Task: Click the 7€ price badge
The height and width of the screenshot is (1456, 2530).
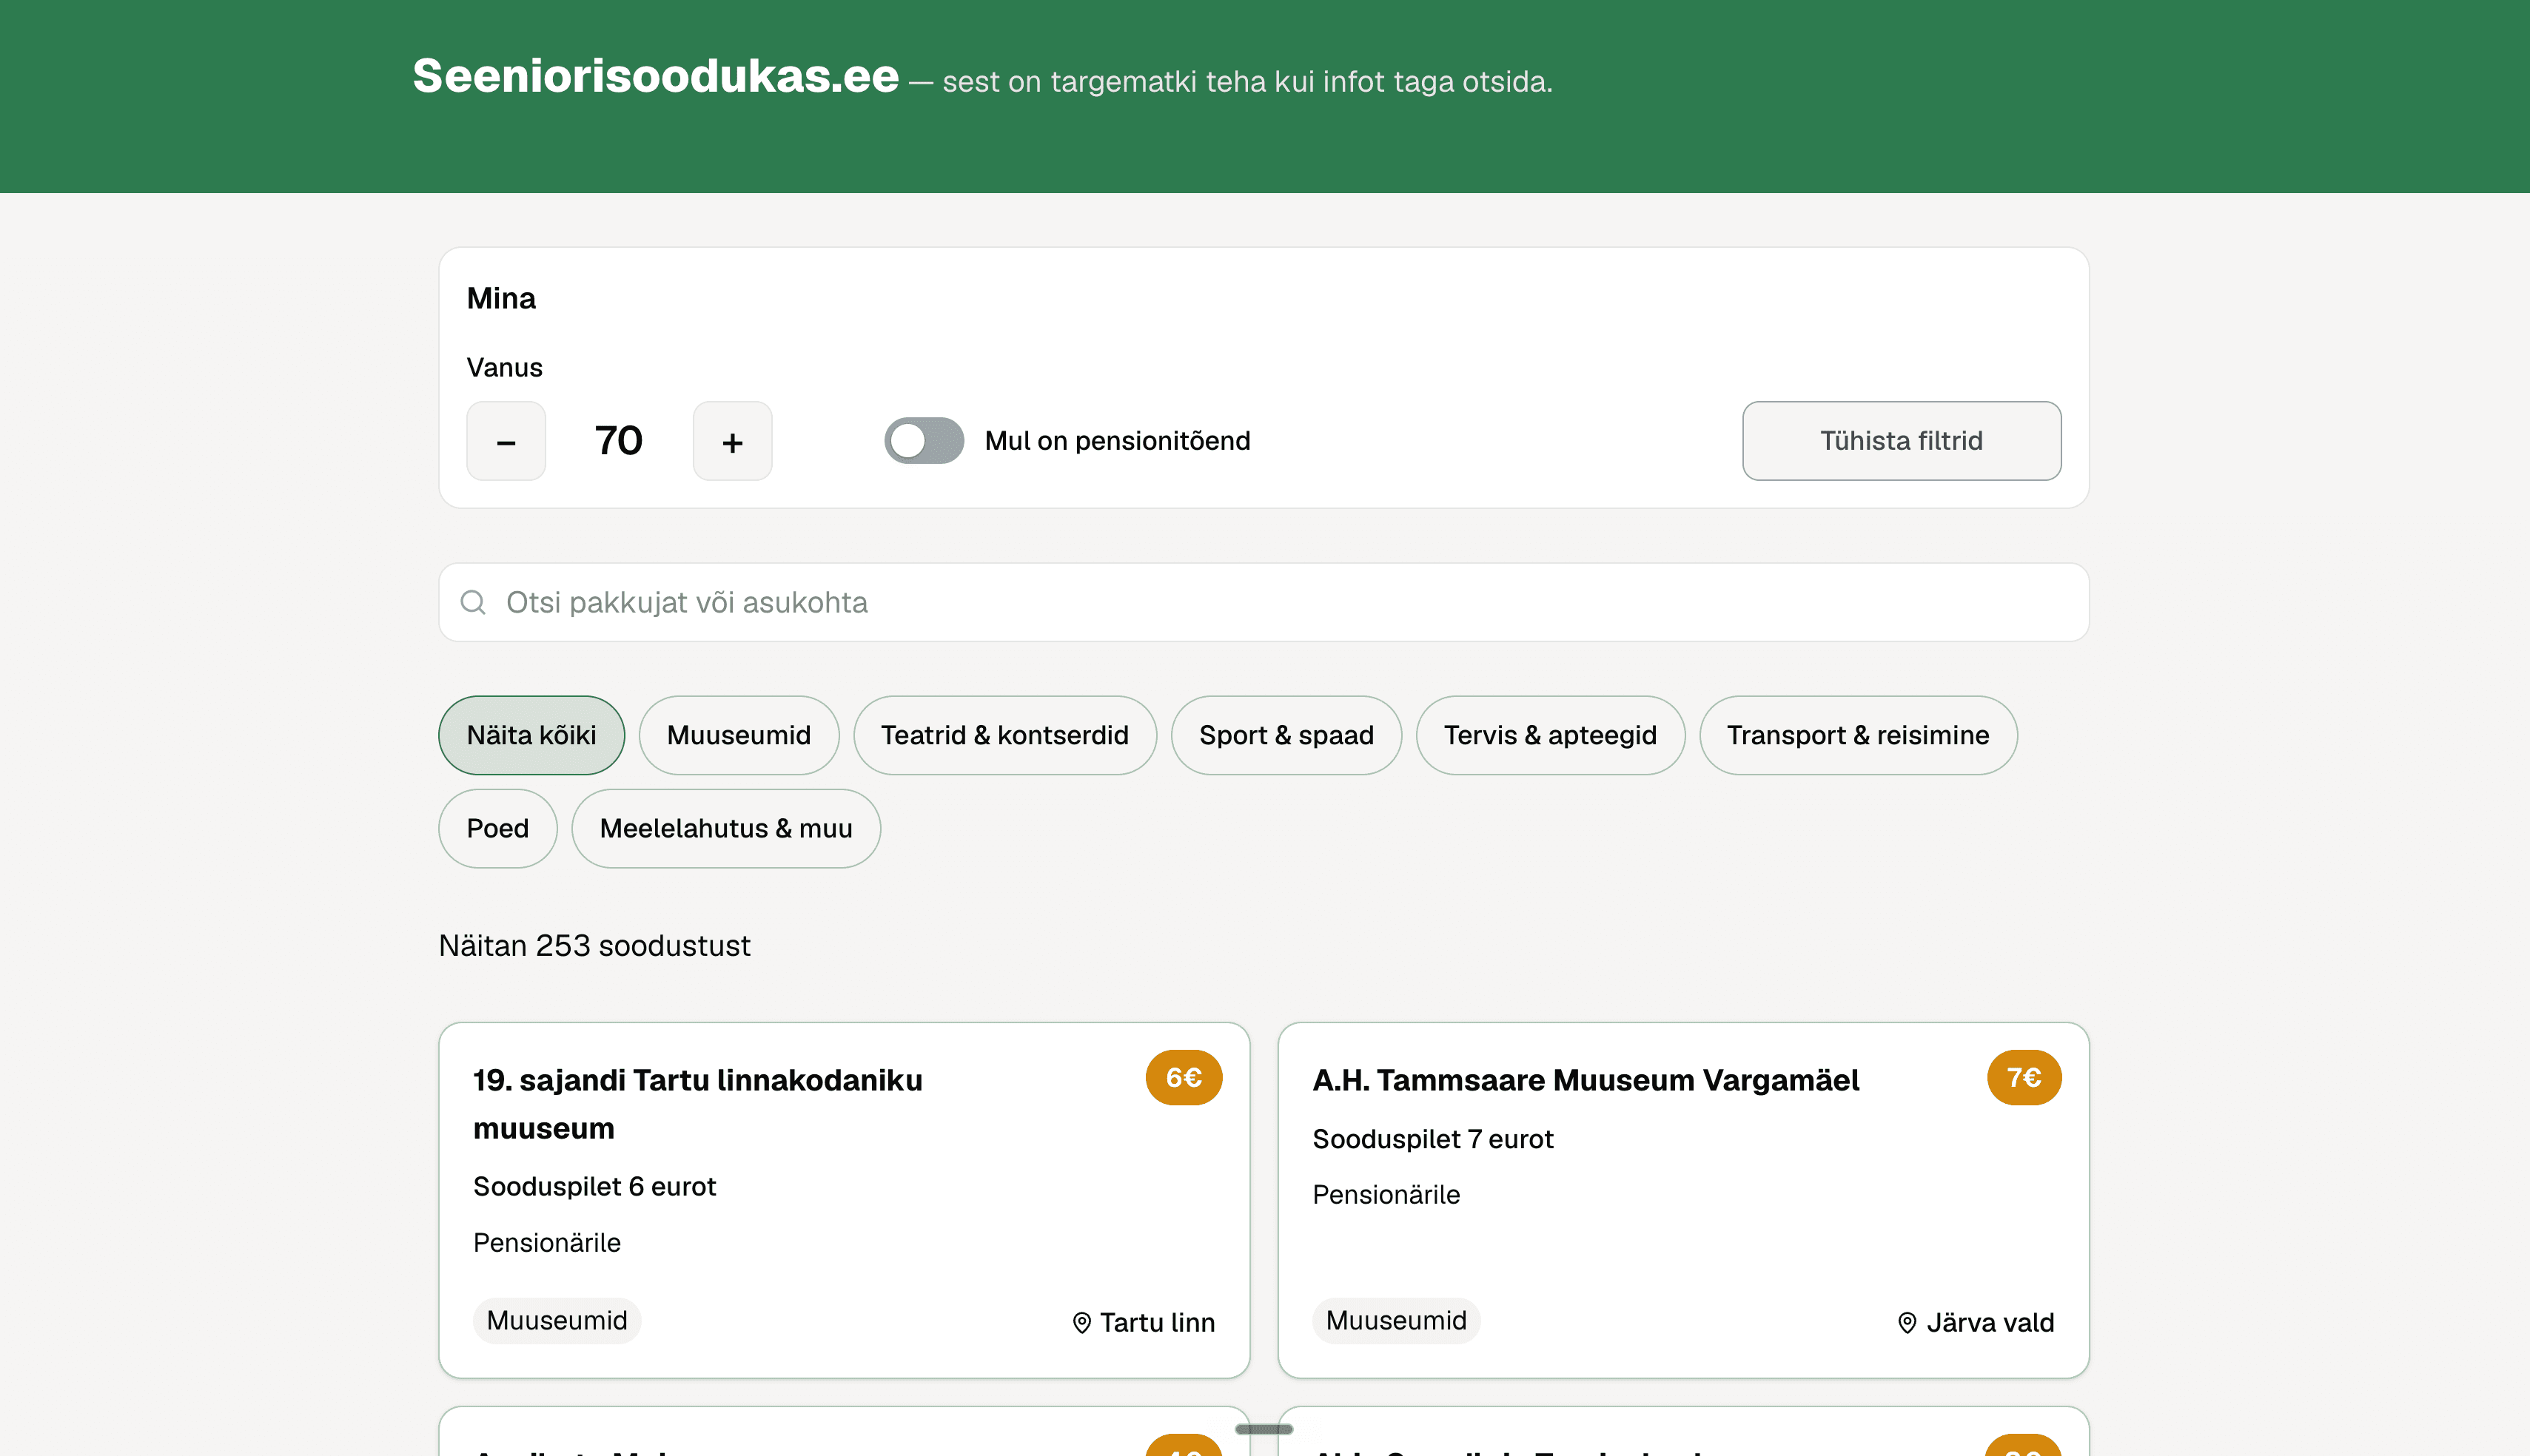Action: coord(2024,1077)
